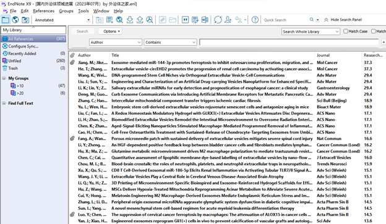Open the References menu

click(x=43, y=11)
